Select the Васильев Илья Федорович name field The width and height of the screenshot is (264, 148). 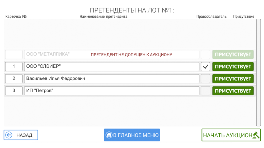point(112,79)
